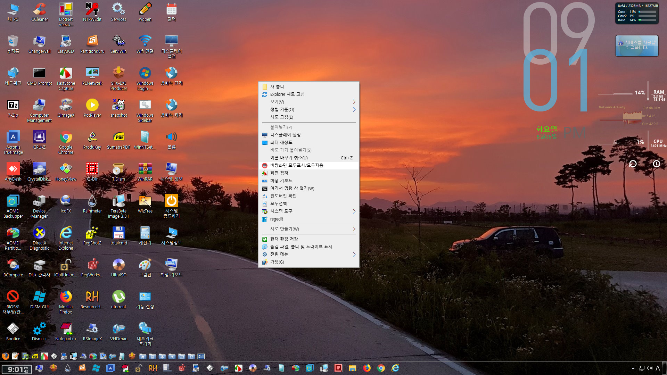
Task: Open the VHDman desktop shortcut
Action: 118,332
